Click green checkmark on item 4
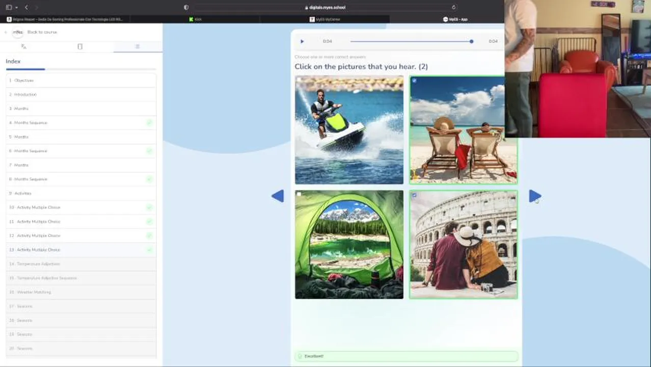 click(x=149, y=123)
